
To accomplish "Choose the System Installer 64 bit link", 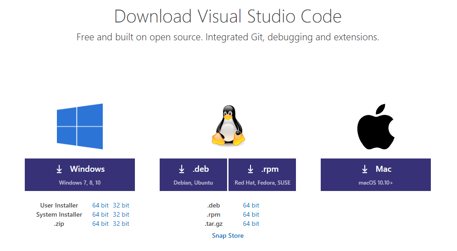I will pos(100,214).
